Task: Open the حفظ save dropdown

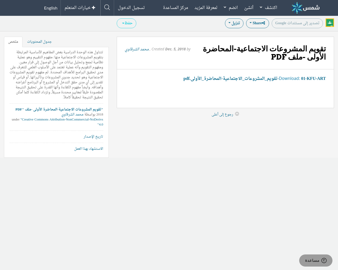Action: point(126,23)
